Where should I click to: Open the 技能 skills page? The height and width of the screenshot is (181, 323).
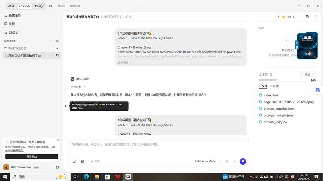pos(9,24)
